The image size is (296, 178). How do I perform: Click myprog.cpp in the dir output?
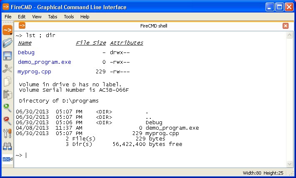tap(162, 133)
